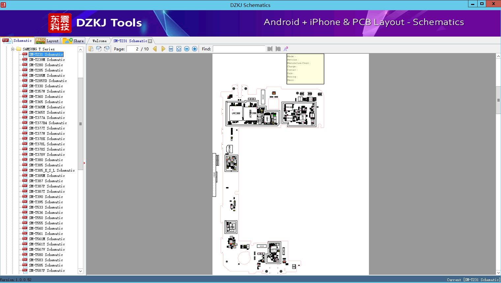501x283 pixels.
Task: Click PDF icon beside SM-T385M Schematic
Action: coord(25,175)
